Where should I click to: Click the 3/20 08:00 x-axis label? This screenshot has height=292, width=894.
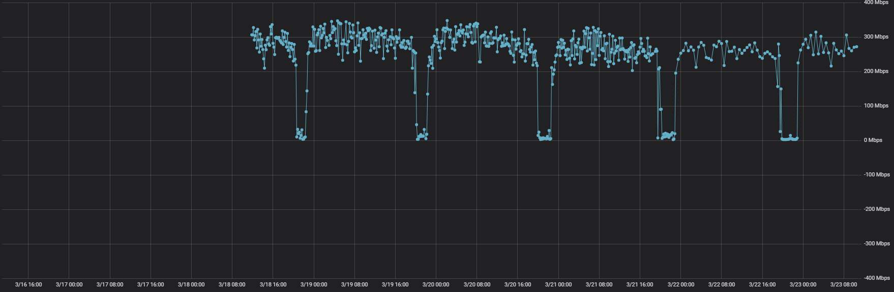tap(477, 284)
